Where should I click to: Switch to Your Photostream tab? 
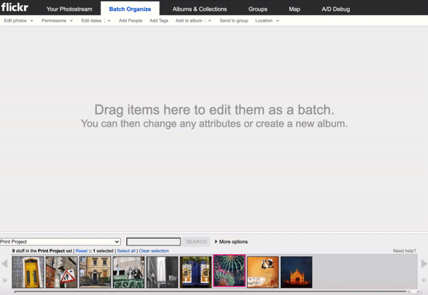(x=69, y=9)
